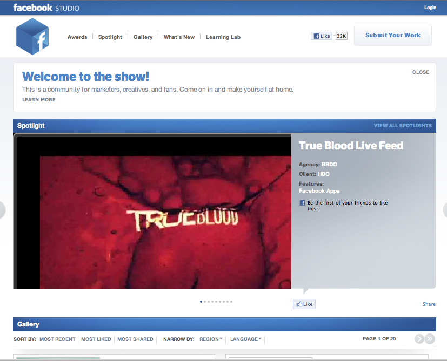447x361 pixels.
Task: Click the Share link below spotlight
Action: click(429, 304)
